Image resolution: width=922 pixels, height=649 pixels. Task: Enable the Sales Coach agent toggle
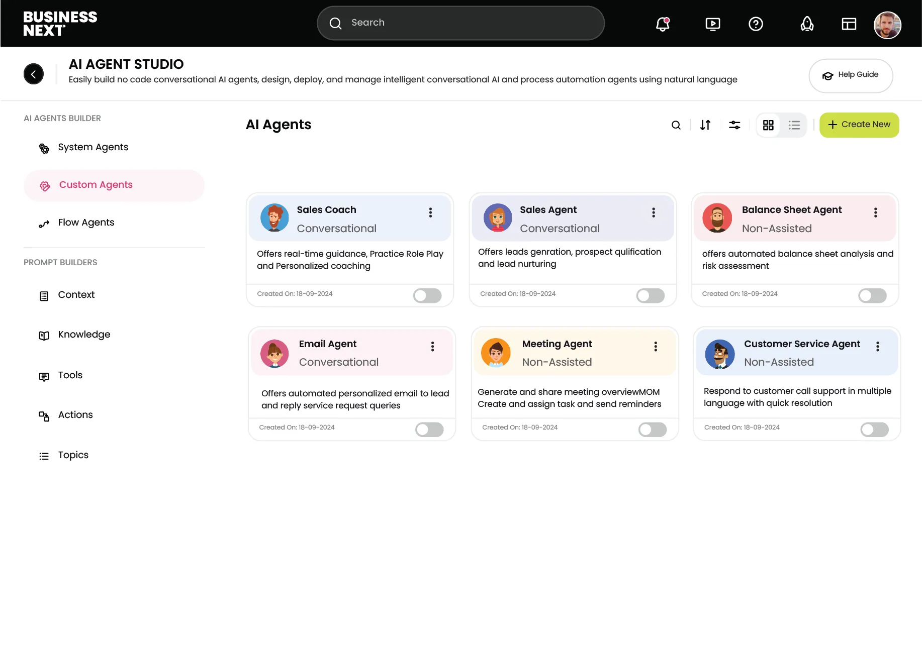tap(427, 295)
